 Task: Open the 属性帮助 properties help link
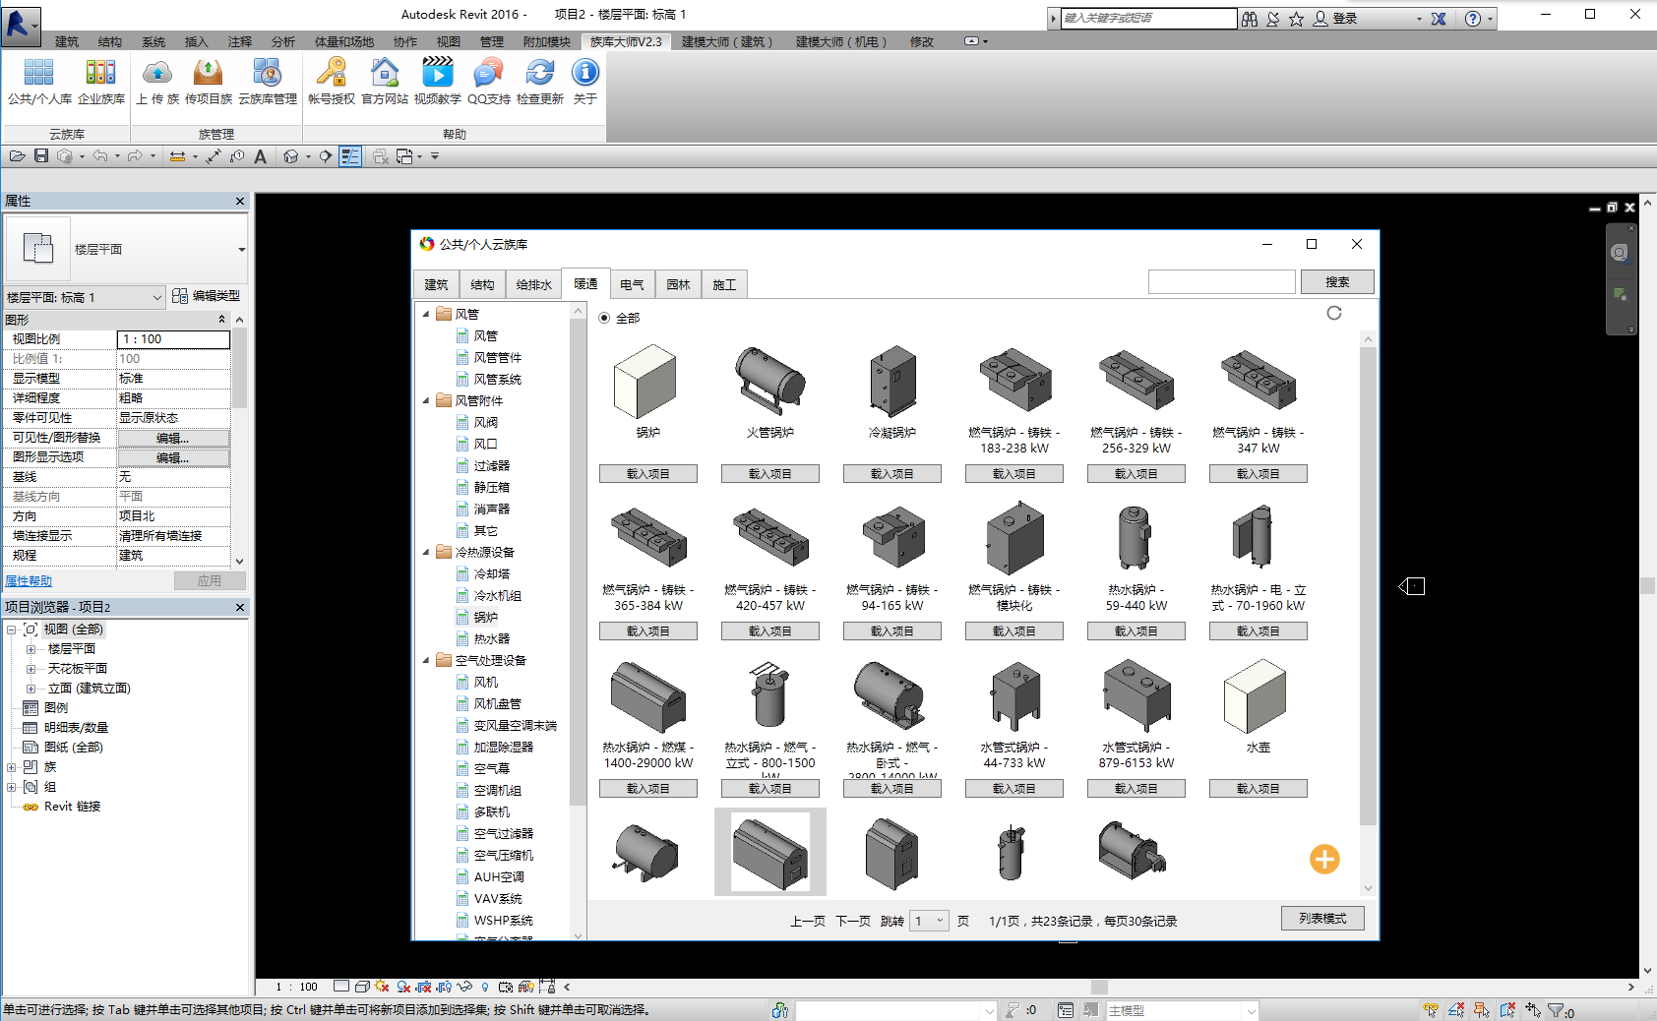pyautogui.click(x=29, y=581)
